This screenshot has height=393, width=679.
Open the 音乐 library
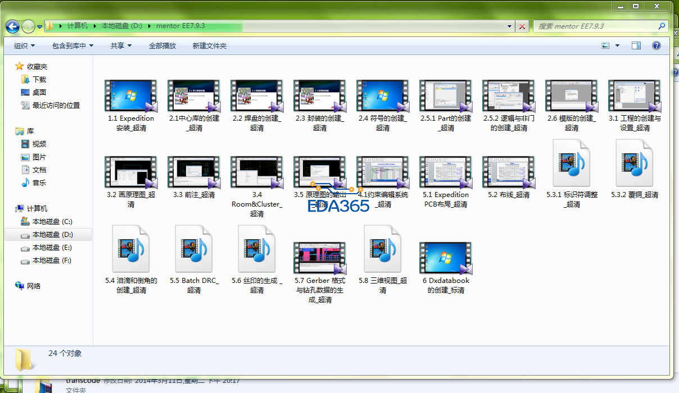[x=34, y=182]
